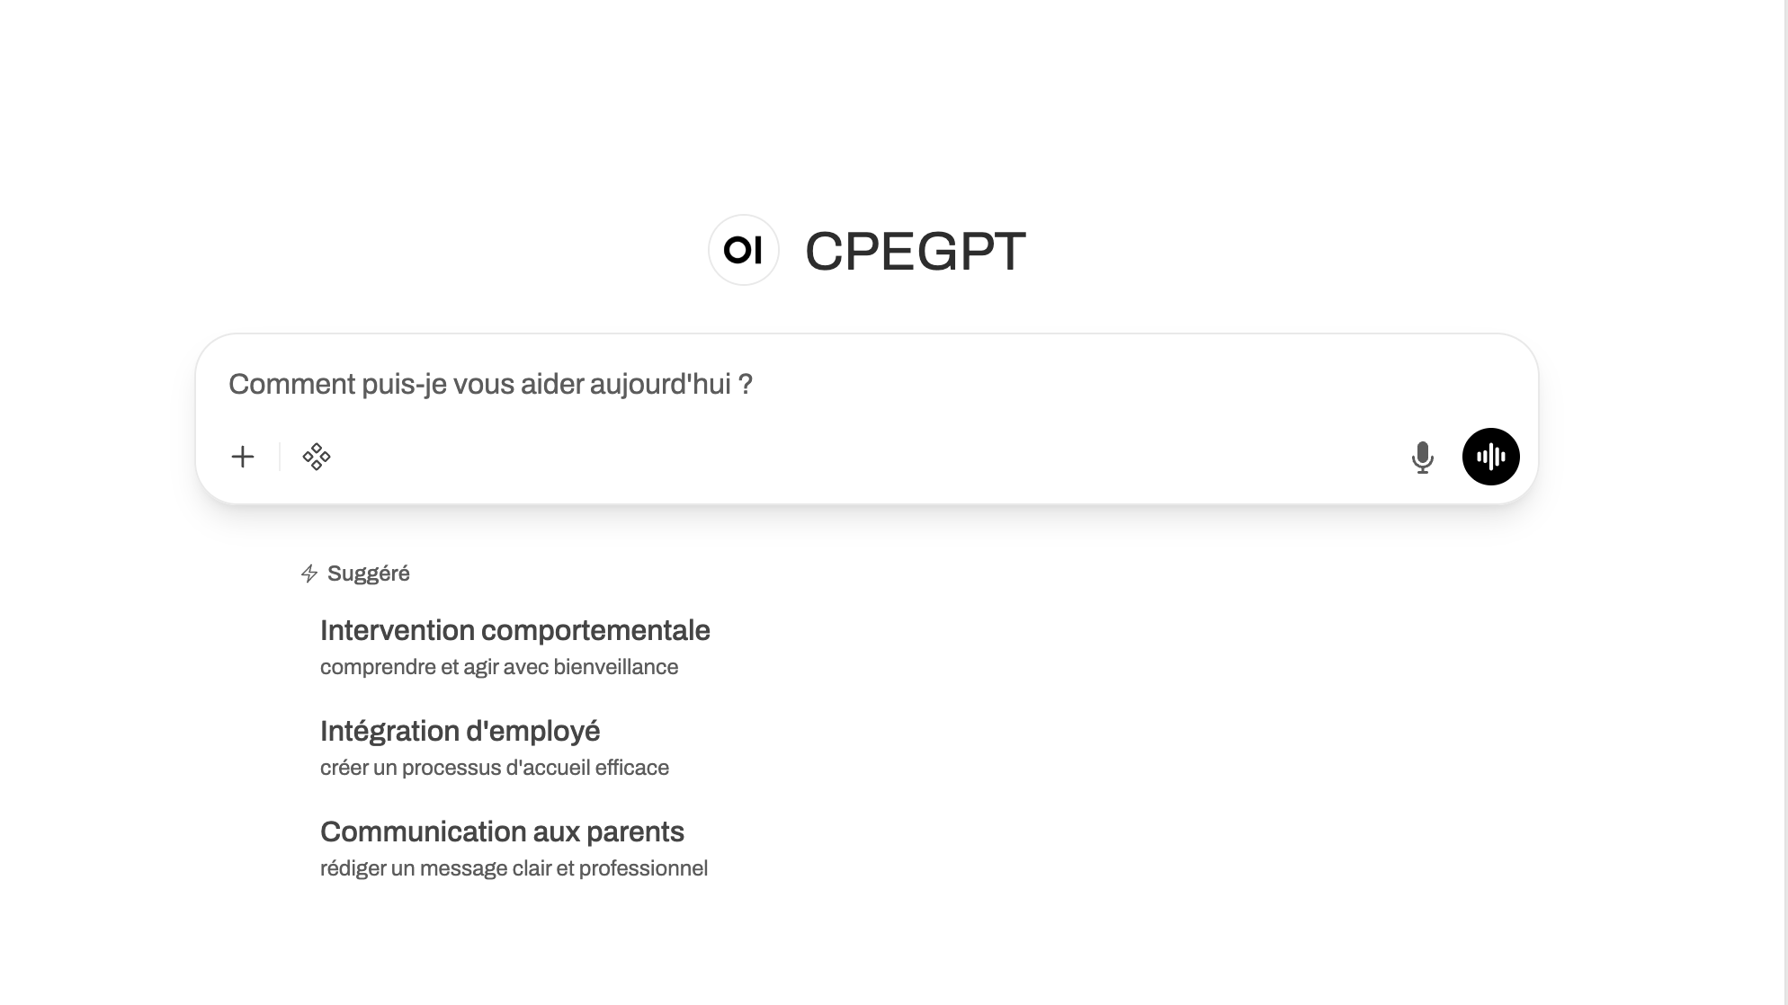Click the microphone icon for voice dictation
The height and width of the screenshot is (1005, 1788).
click(x=1423, y=457)
